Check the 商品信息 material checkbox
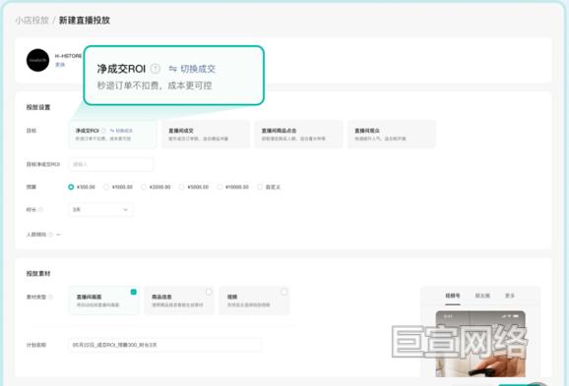Viewport: 569px width, 386px height. click(x=209, y=292)
